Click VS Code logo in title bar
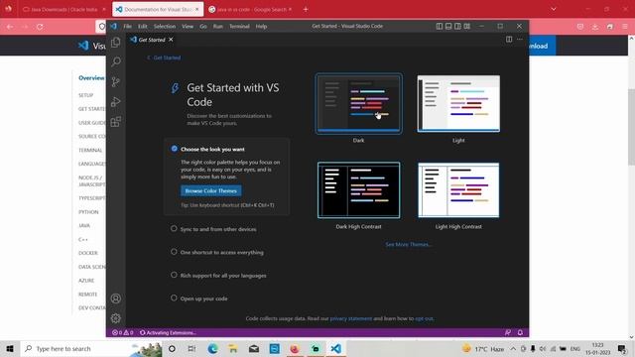The image size is (635, 357). click(114, 26)
